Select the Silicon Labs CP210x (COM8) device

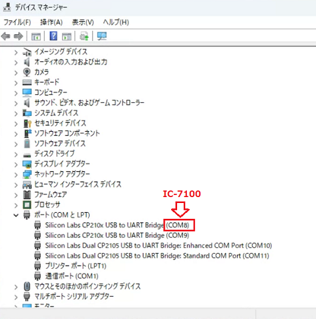(x=117, y=225)
